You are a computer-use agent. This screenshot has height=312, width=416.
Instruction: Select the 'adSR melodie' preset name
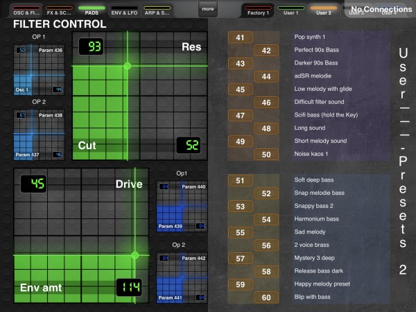click(x=313, y=76)
